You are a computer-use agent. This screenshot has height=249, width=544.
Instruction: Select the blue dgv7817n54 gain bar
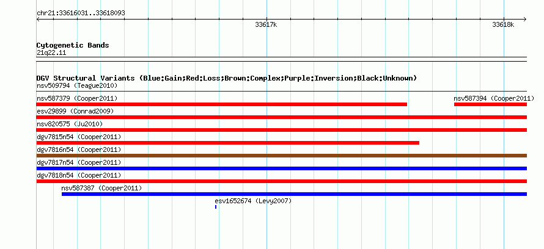[281, 168]
